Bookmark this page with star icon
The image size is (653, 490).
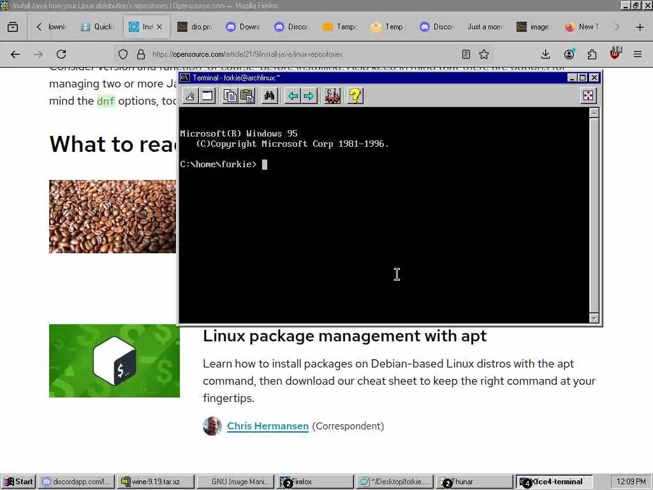click(484, 54)
